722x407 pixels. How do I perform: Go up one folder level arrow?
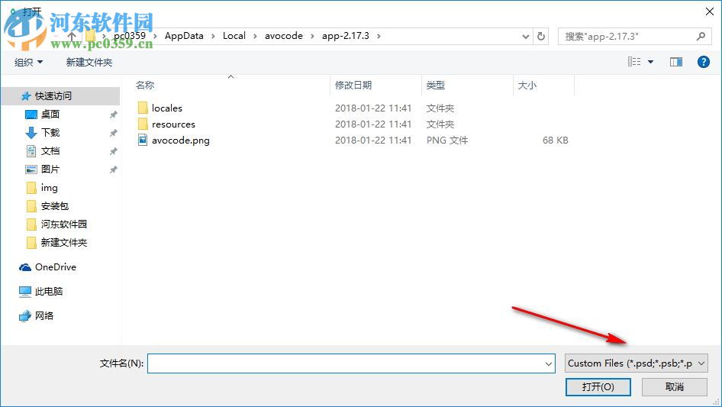(x=72, y=36)
